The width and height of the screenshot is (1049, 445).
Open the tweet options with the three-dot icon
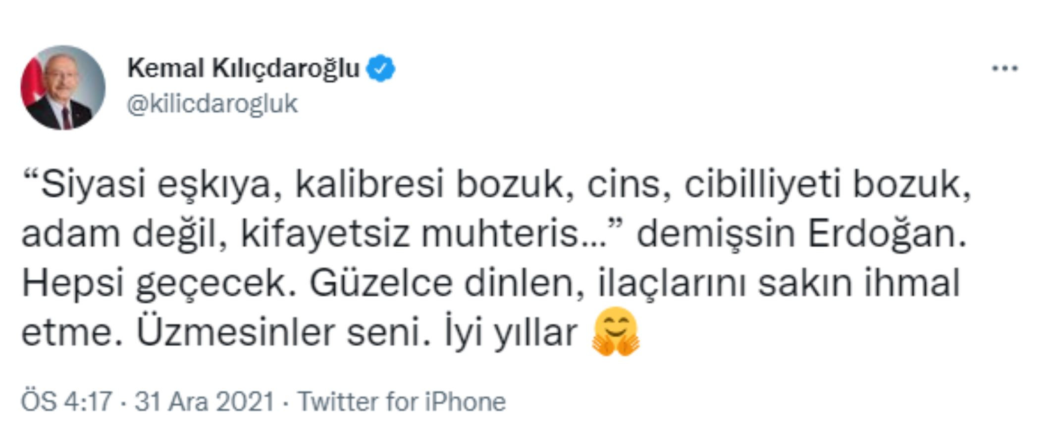tap(1004, 69)
